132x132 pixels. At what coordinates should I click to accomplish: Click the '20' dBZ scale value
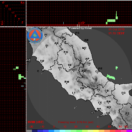[76, 127]
